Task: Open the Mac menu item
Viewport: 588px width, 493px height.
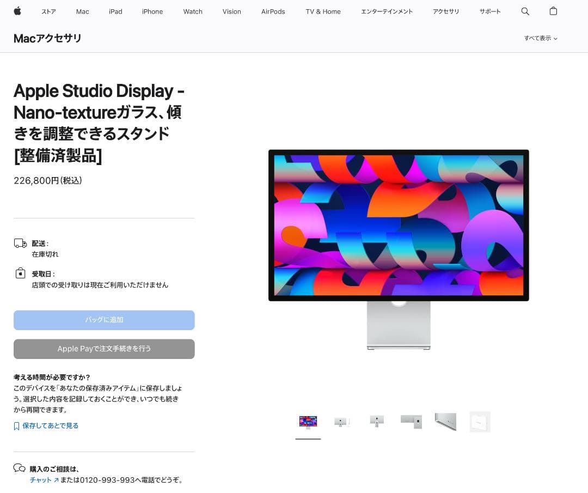Action: pyautogui.click(x=83, y=11)
